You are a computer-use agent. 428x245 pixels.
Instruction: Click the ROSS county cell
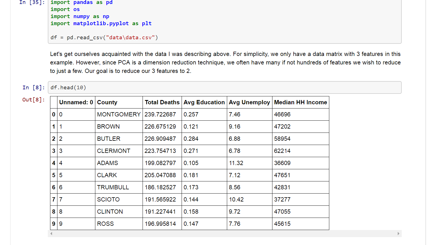click(119, 224)
